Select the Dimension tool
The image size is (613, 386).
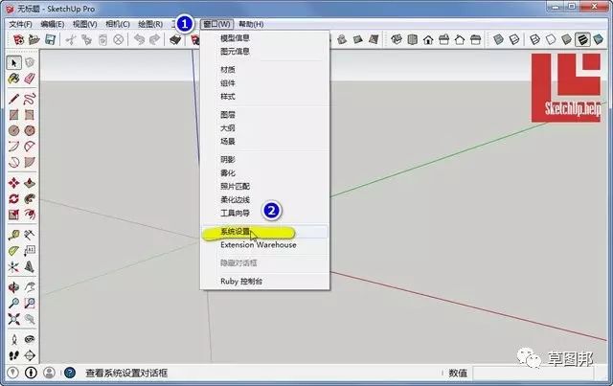pos(30,235)
